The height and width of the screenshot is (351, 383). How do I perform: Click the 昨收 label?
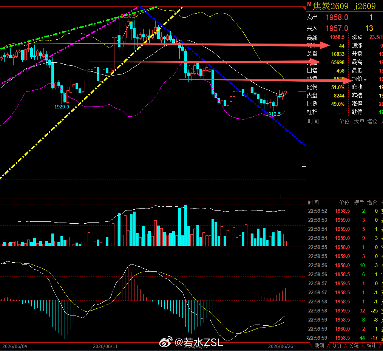[357, 87]
